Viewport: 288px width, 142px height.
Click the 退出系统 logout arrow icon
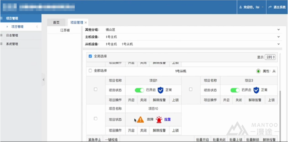(270, 7)
